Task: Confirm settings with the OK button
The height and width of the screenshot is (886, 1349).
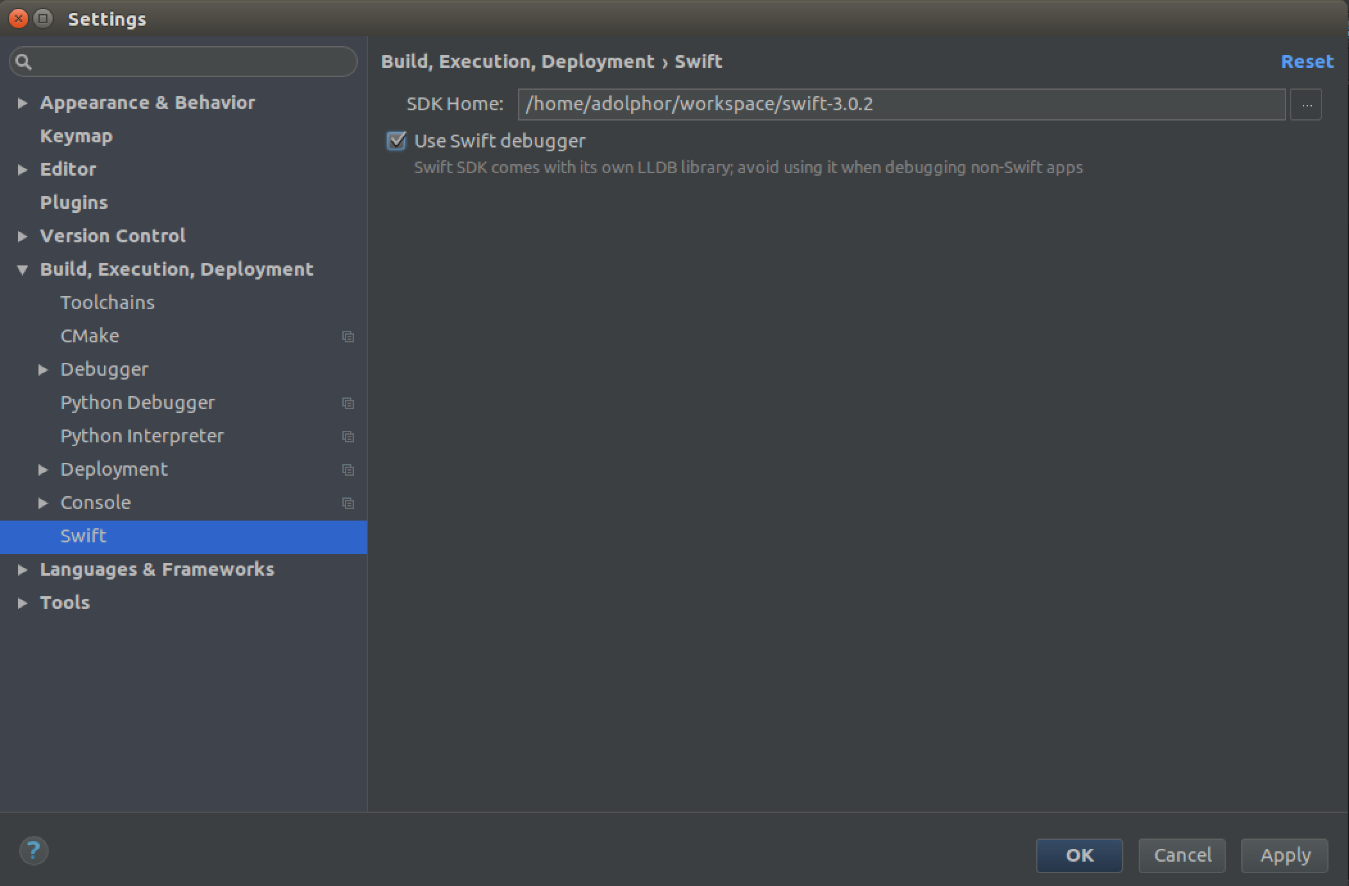Action: 1080,855
